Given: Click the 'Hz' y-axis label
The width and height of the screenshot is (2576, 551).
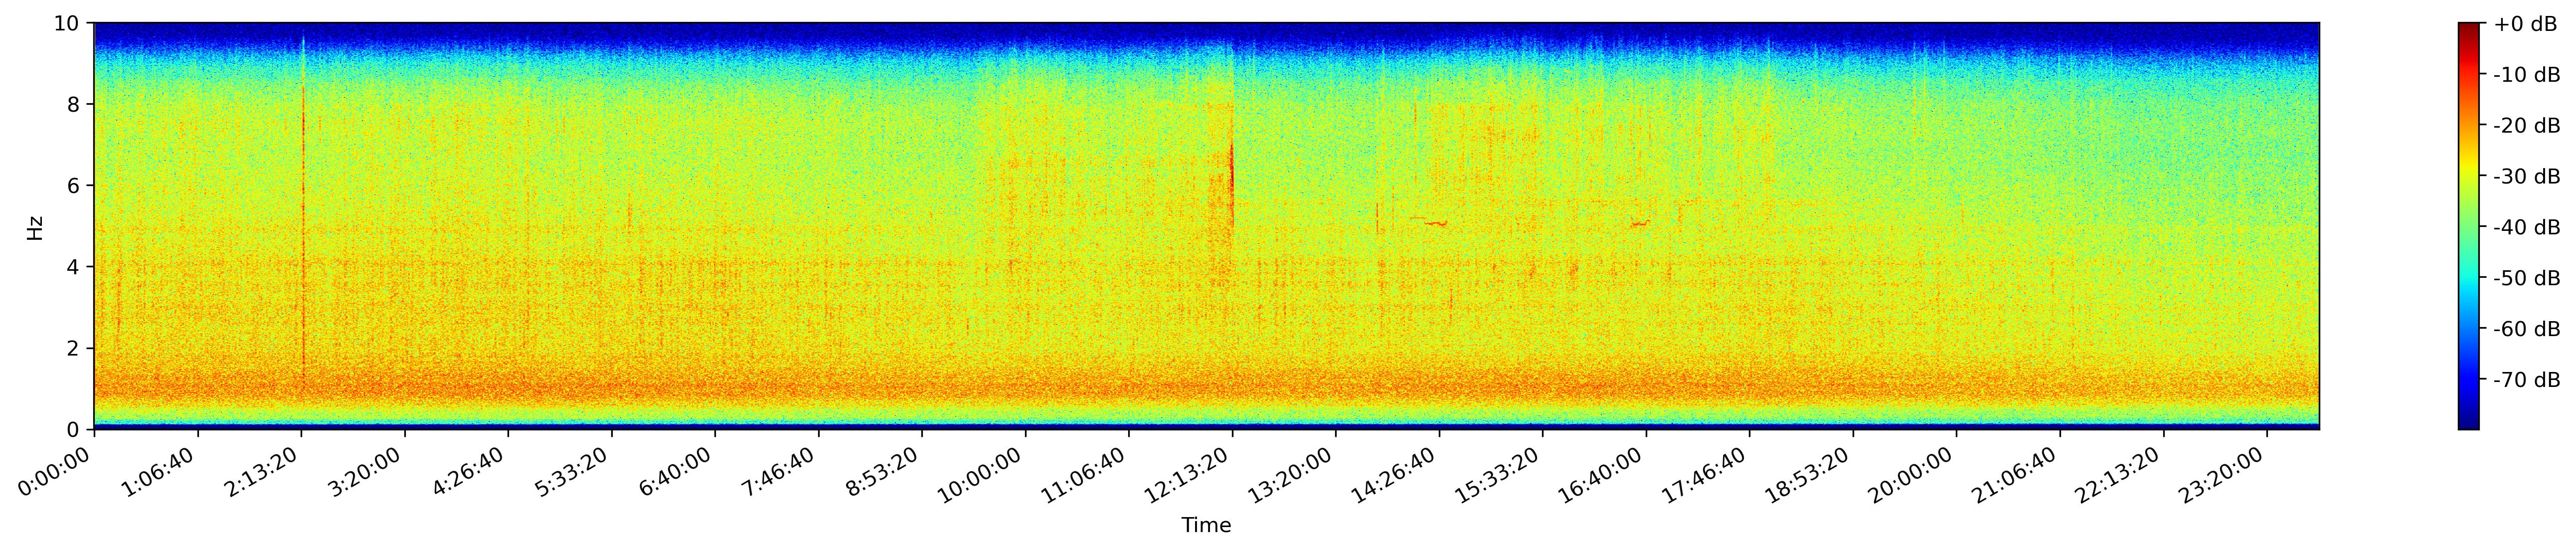Looking at the screenshot, I should pyautogui.click(x=35, y=227).
